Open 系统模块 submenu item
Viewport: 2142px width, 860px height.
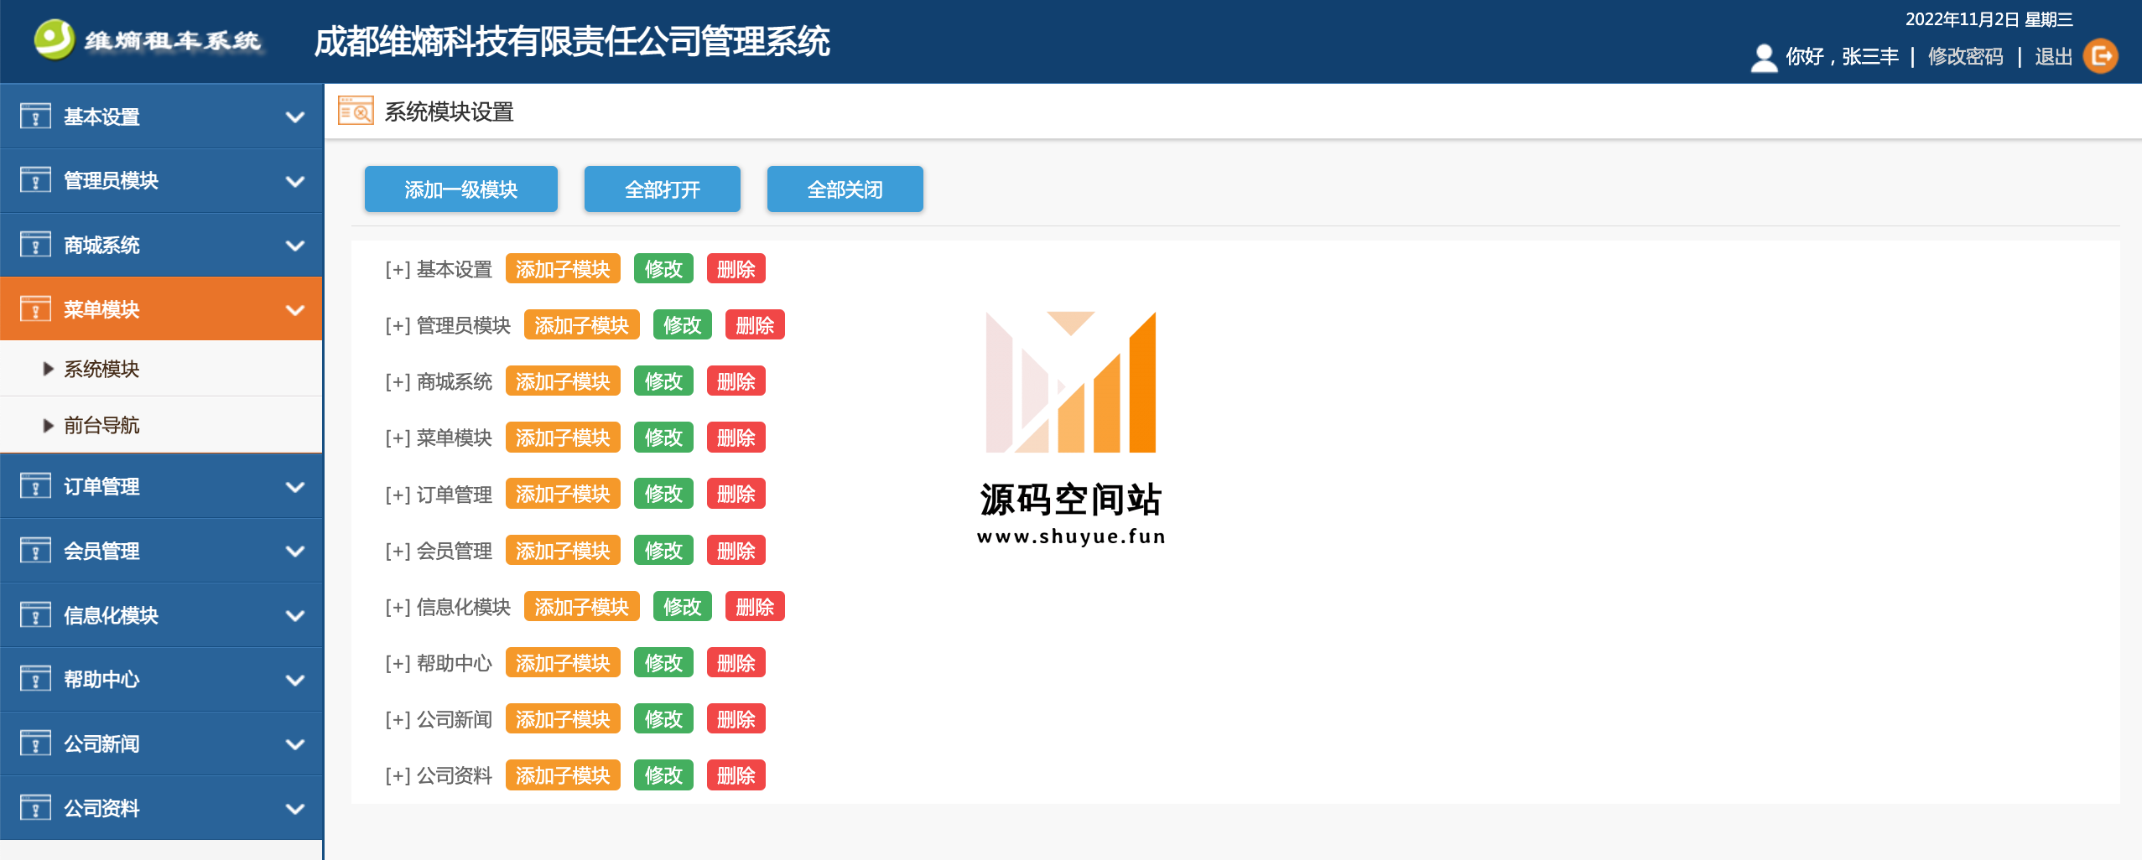point(161,369)
